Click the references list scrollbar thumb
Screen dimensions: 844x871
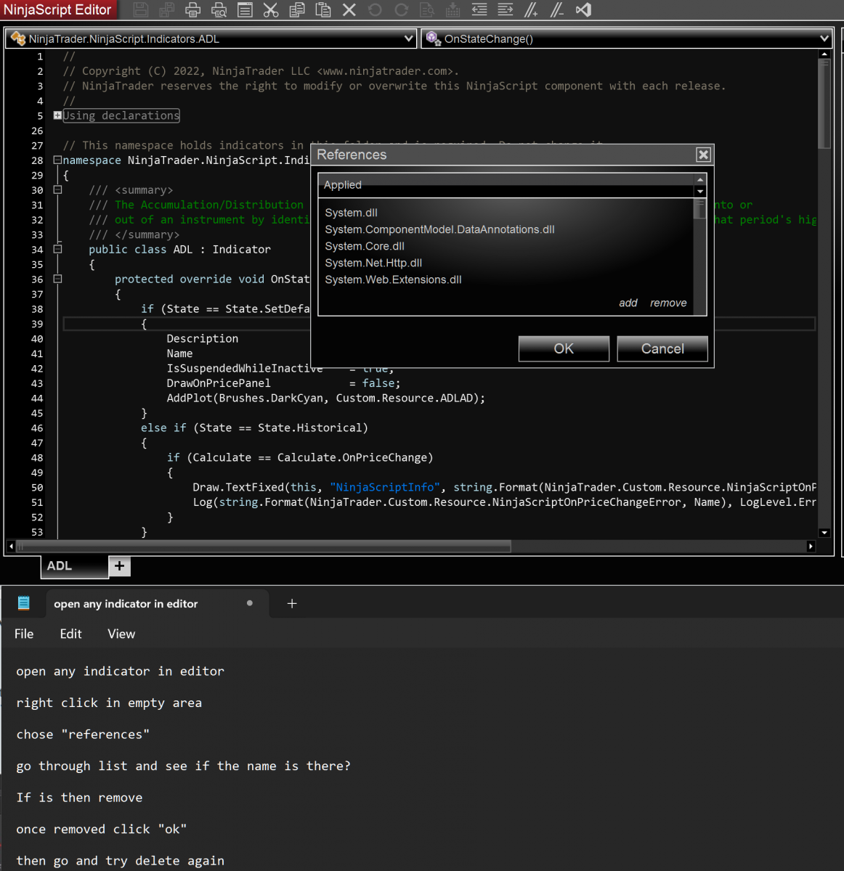[700, 210]
